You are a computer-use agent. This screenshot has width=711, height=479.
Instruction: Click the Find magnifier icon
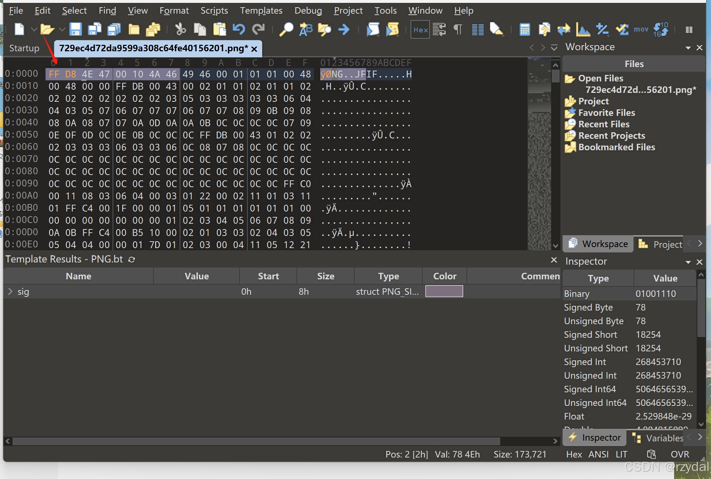286,29
